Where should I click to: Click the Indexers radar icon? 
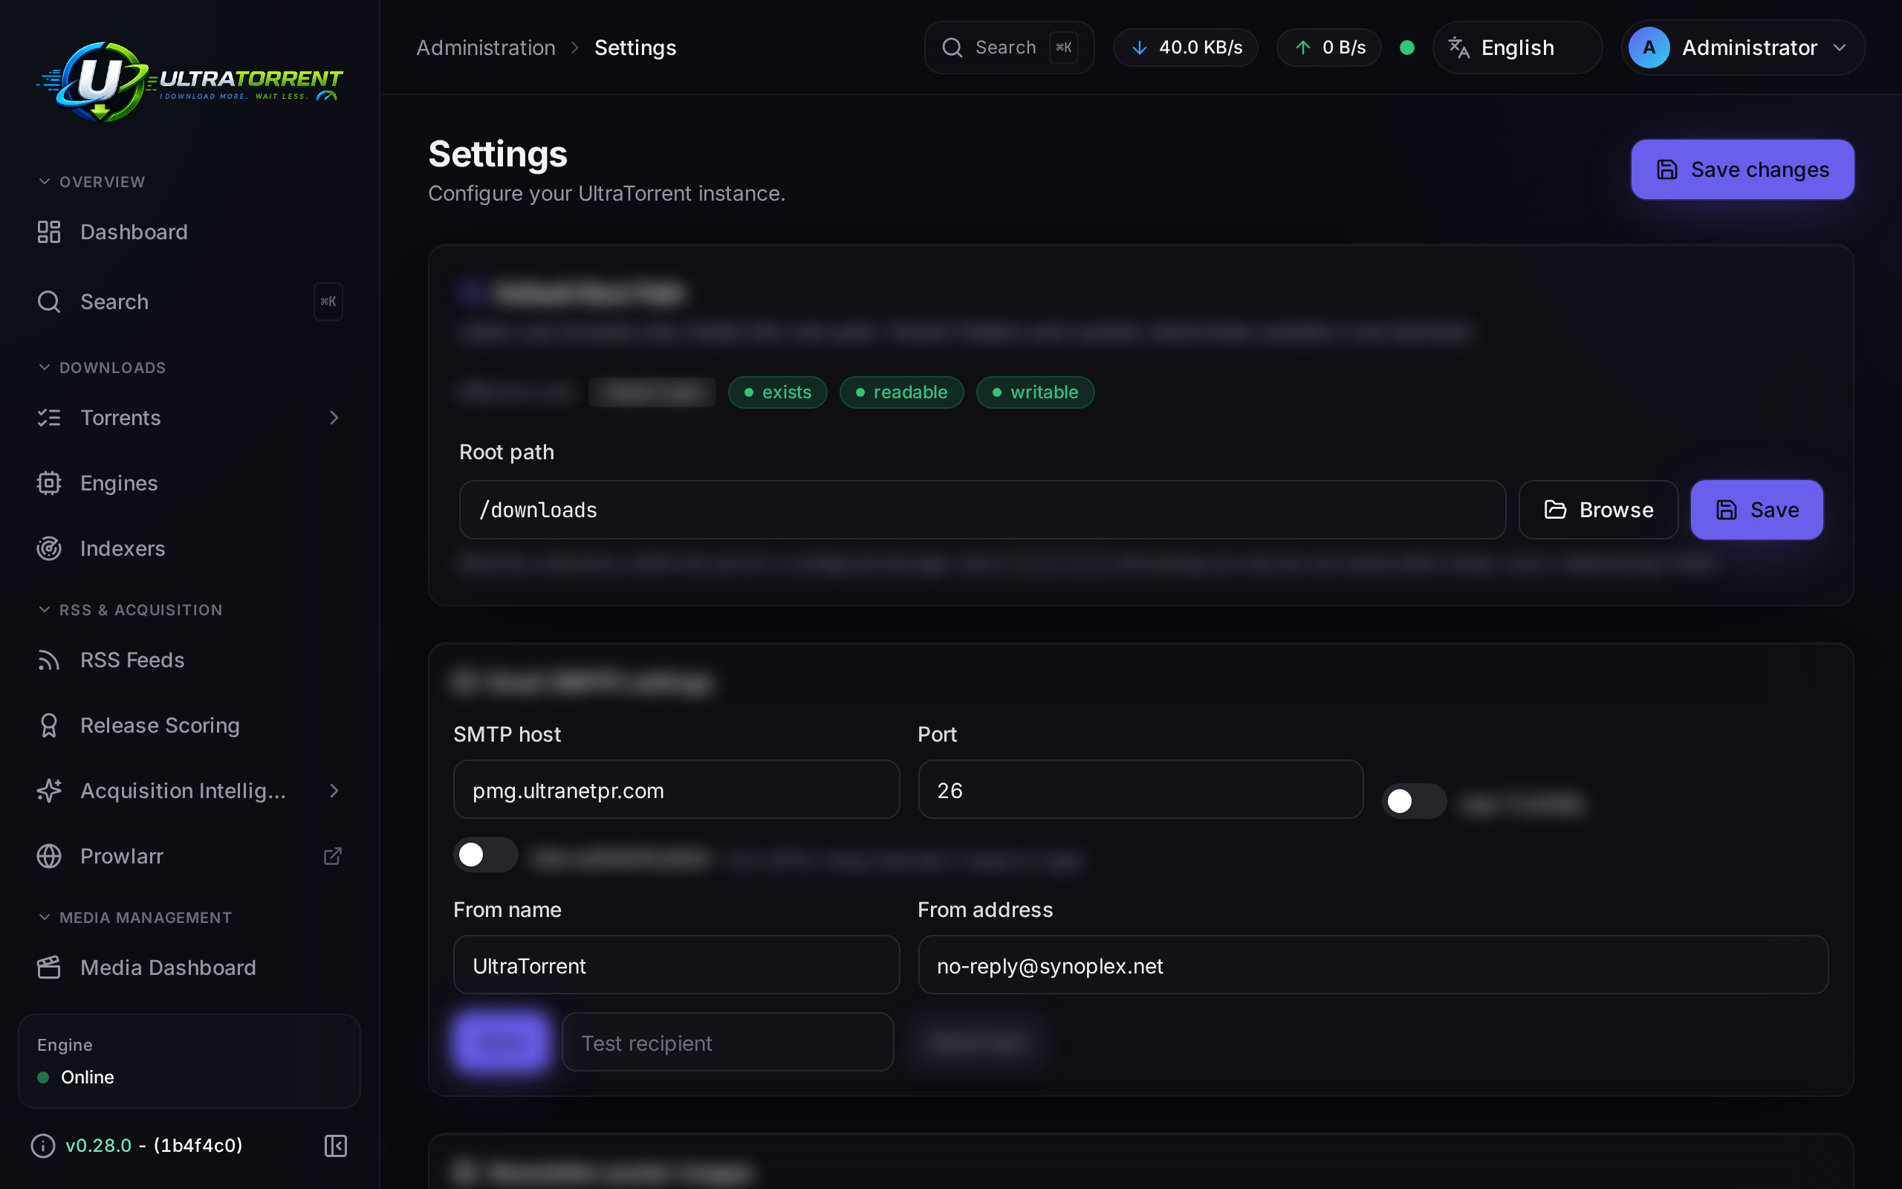(x=49, y=548)
